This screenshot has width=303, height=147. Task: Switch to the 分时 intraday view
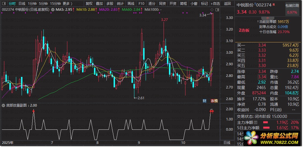[12, 3]
